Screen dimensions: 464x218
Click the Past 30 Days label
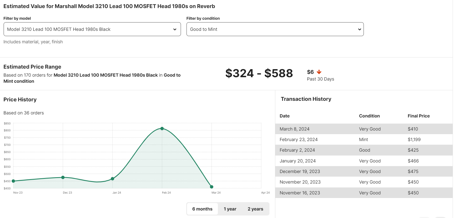(x=321, y=79)
